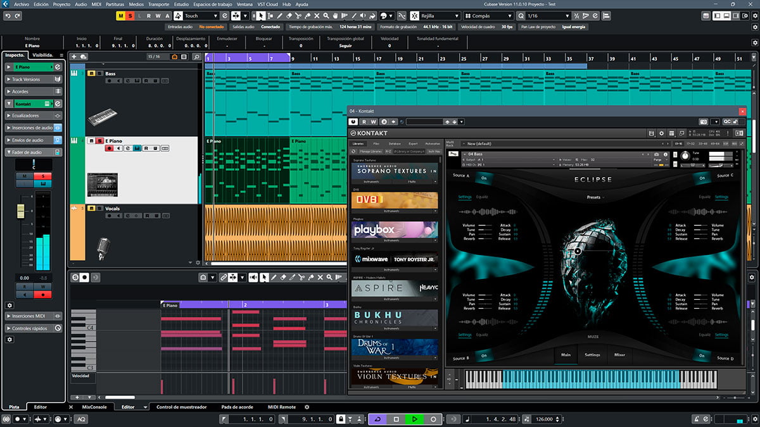760x427 pixels.
Task: Click the lower zone setup gear after MIDI Remote
Action: [307, 407]
